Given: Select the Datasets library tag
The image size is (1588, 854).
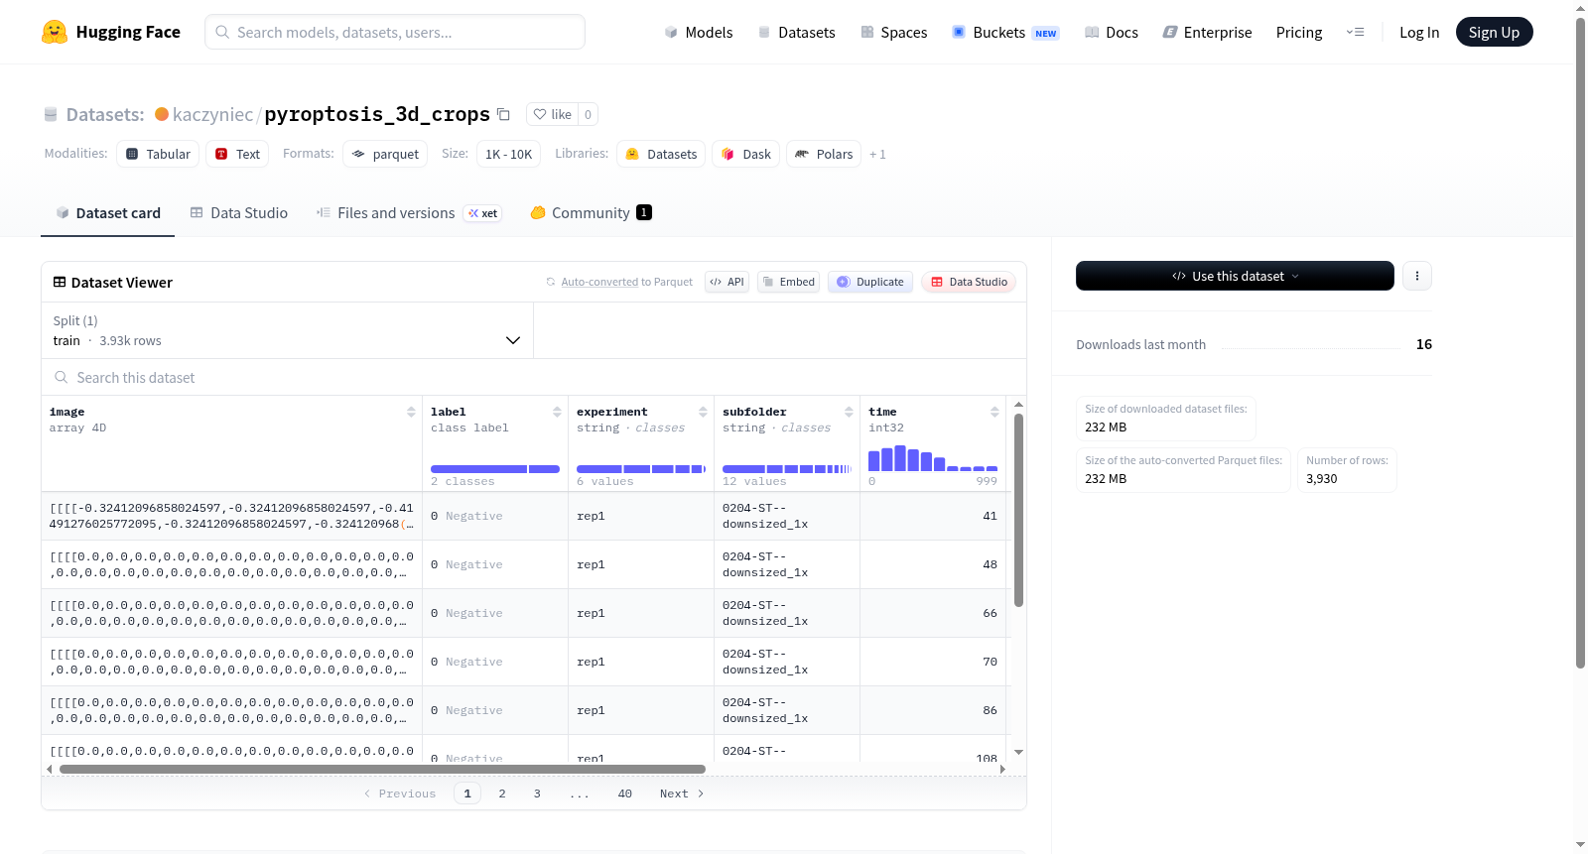Looking at the screenshot, I should coord(661,154).
